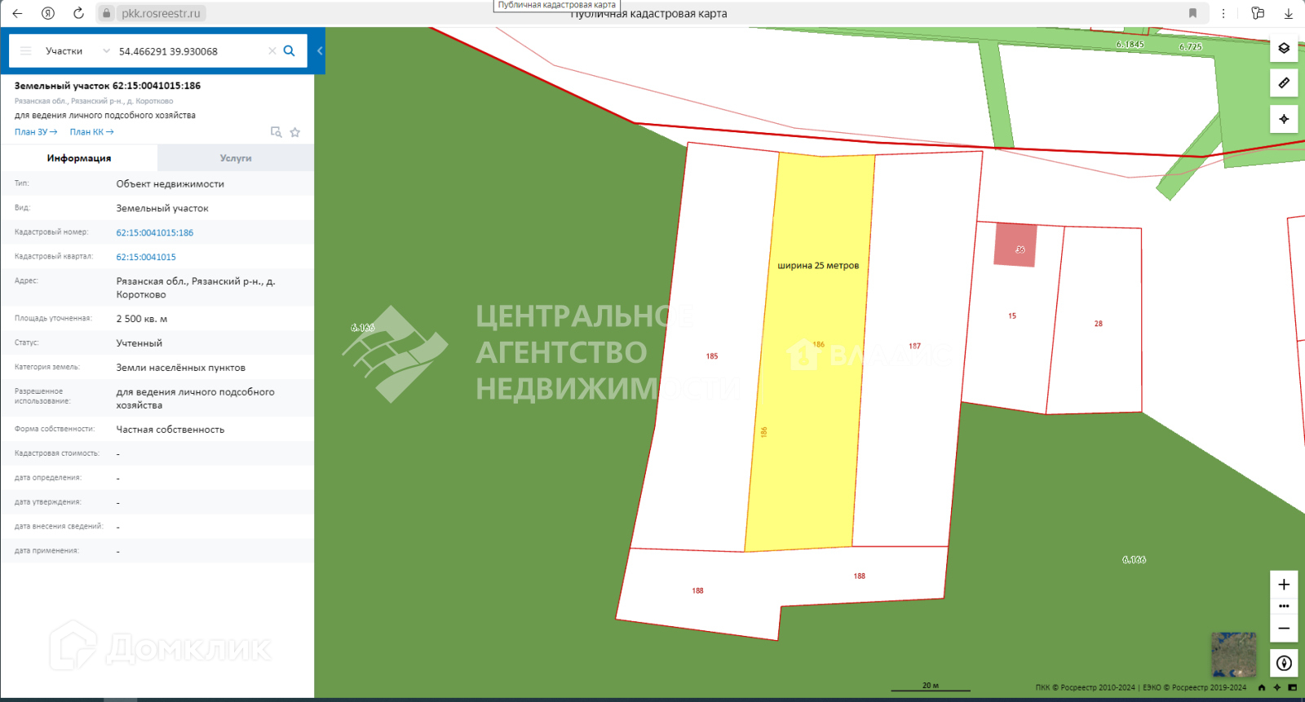
Task: Open cadastral quarter 62:15:0041015 link
Action: point(146,257)
